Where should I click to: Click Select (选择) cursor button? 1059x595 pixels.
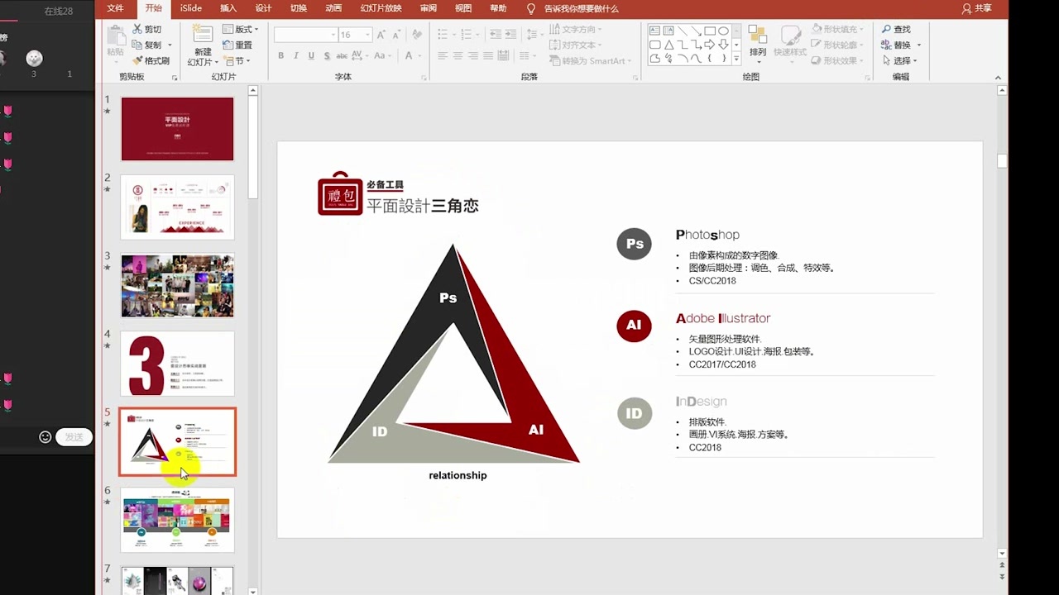[x=900, y=60]
